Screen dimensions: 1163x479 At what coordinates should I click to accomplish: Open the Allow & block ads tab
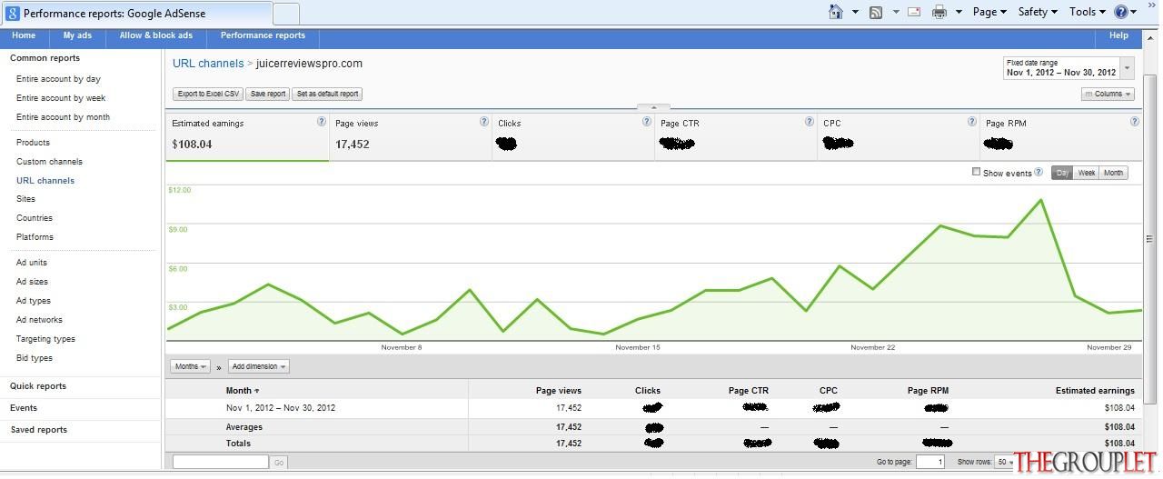click(156, 36)
